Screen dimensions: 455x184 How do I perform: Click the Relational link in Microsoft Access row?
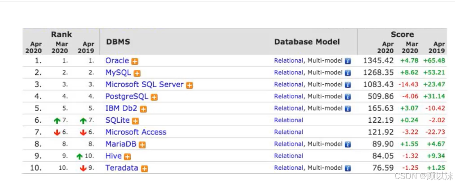288,132
